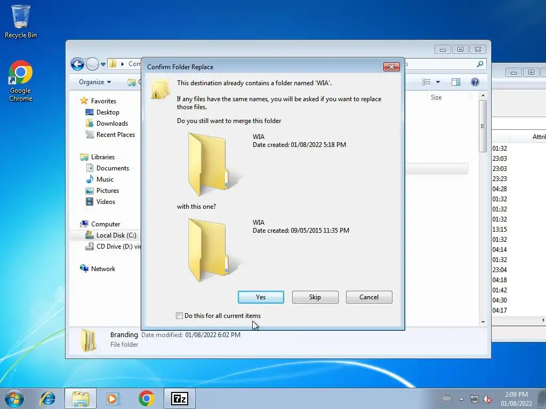Click Explorer's vertical scrollbar thumb

point(483,126)
